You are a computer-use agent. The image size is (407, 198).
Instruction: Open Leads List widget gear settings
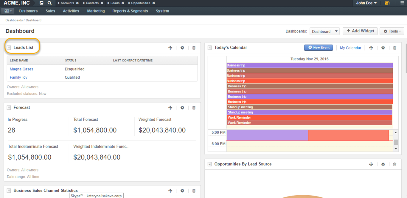click(182, 48)
